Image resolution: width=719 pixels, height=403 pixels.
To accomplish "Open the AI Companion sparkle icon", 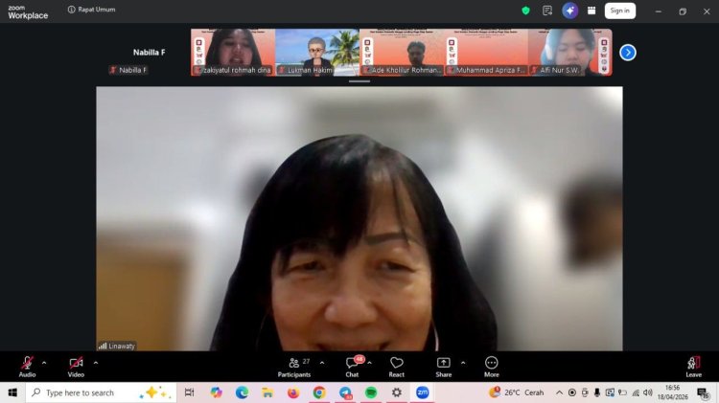I will tap(570, 11).
